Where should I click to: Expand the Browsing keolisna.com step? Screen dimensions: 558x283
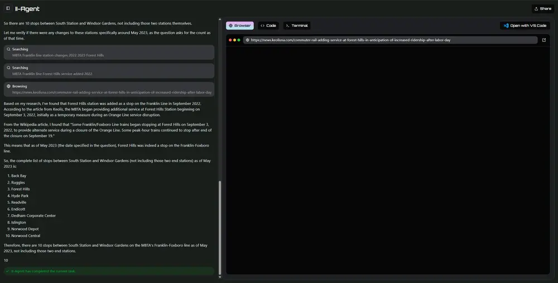pos(109,89)
